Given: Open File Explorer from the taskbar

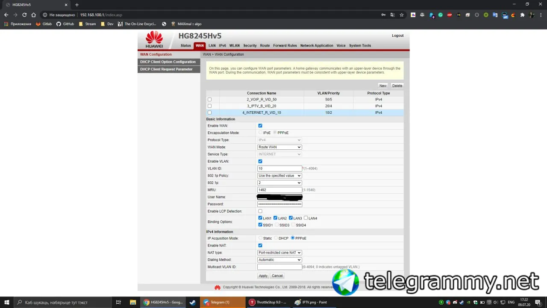Looking at the screenshot, I should [x=133, y=302].
